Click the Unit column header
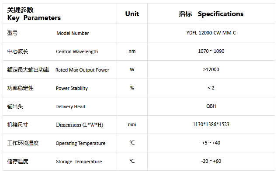Screen dimensions: 277x172 coord(132,14)
